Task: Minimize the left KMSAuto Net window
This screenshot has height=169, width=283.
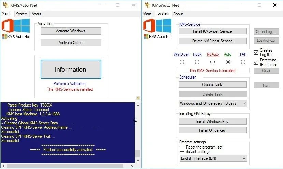Action: pos(102,5)
